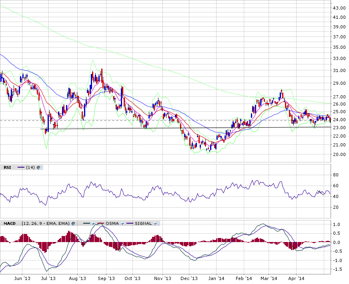This screenshot has height=284, width=349.
Task: Click the RSI period value (14)
Action: [x=30, y=167]
